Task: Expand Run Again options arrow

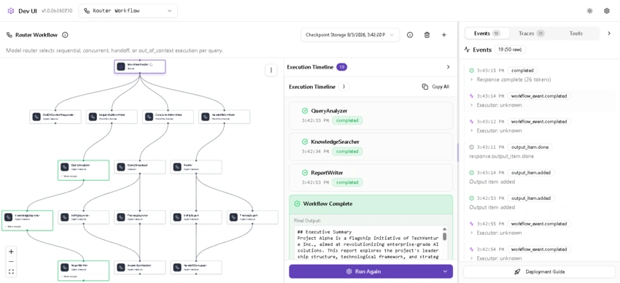Action: 445,271
